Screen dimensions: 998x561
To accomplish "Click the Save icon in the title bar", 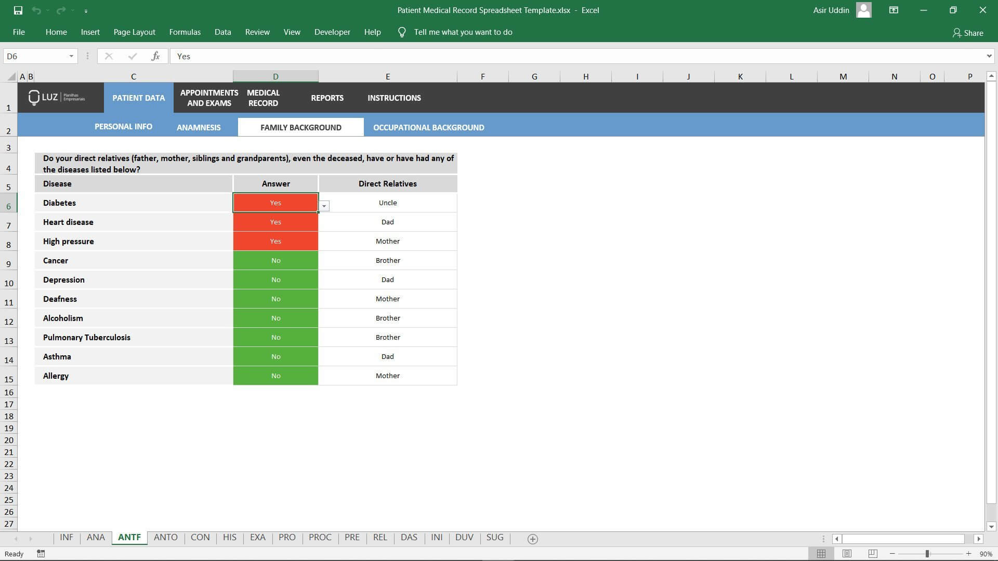I will 18,10.
